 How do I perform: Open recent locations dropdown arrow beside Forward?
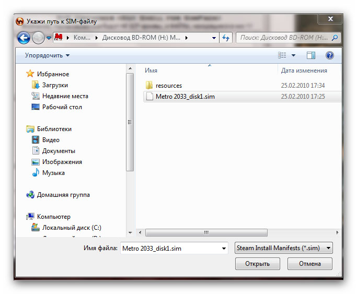49,38
